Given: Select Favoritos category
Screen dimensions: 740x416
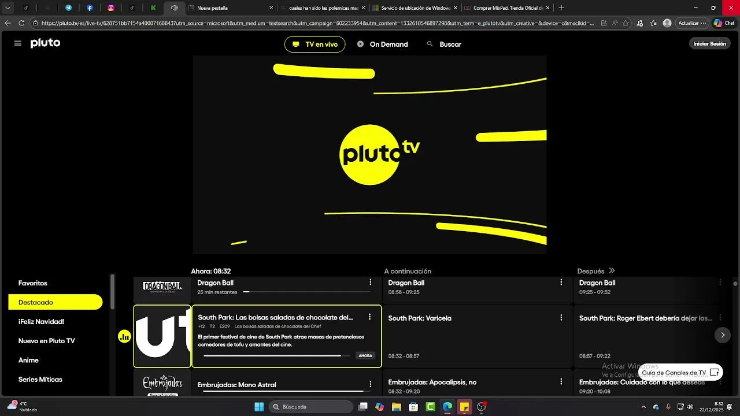Looking at the screenshot, I should [33, 283].
